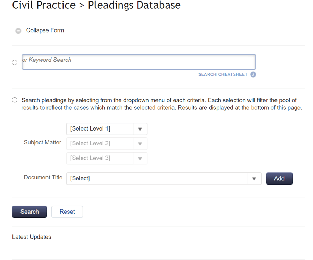The height and width of the screenshot is (260, 313).
Task: Select the dropdown criteria search radio button
Action: pos(15,100)
